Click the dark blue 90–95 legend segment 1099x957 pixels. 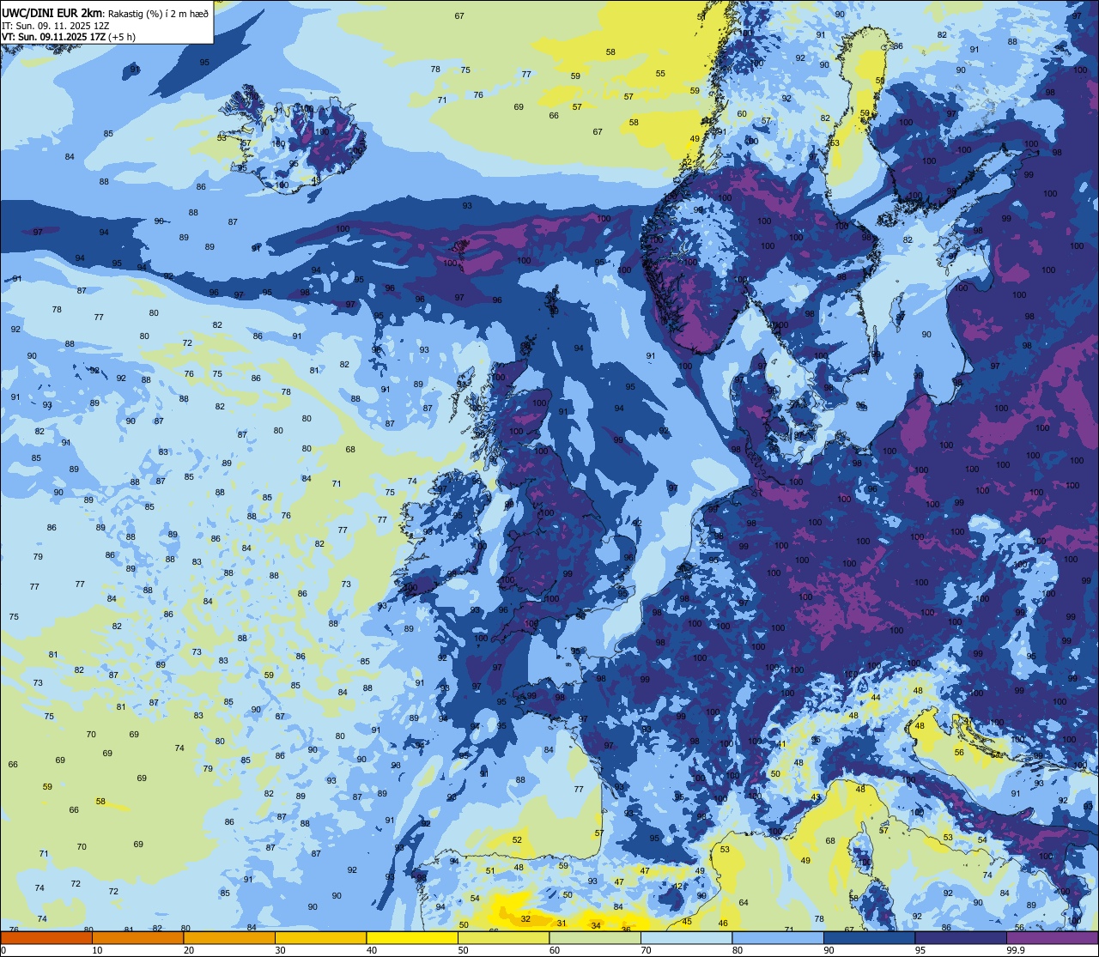coord(869,938)
